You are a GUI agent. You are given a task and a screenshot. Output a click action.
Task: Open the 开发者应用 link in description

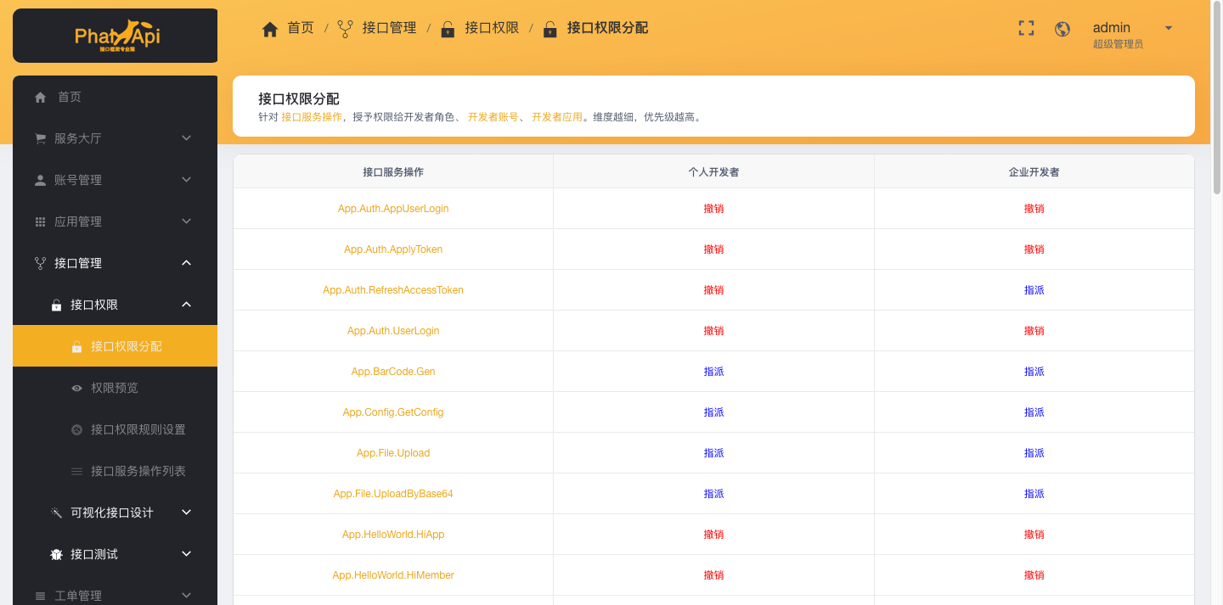click(x=557, y=117)
